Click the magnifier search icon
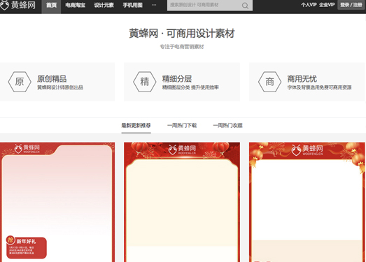Viewport: 366px width, 262px height. (x=245, y=6)
